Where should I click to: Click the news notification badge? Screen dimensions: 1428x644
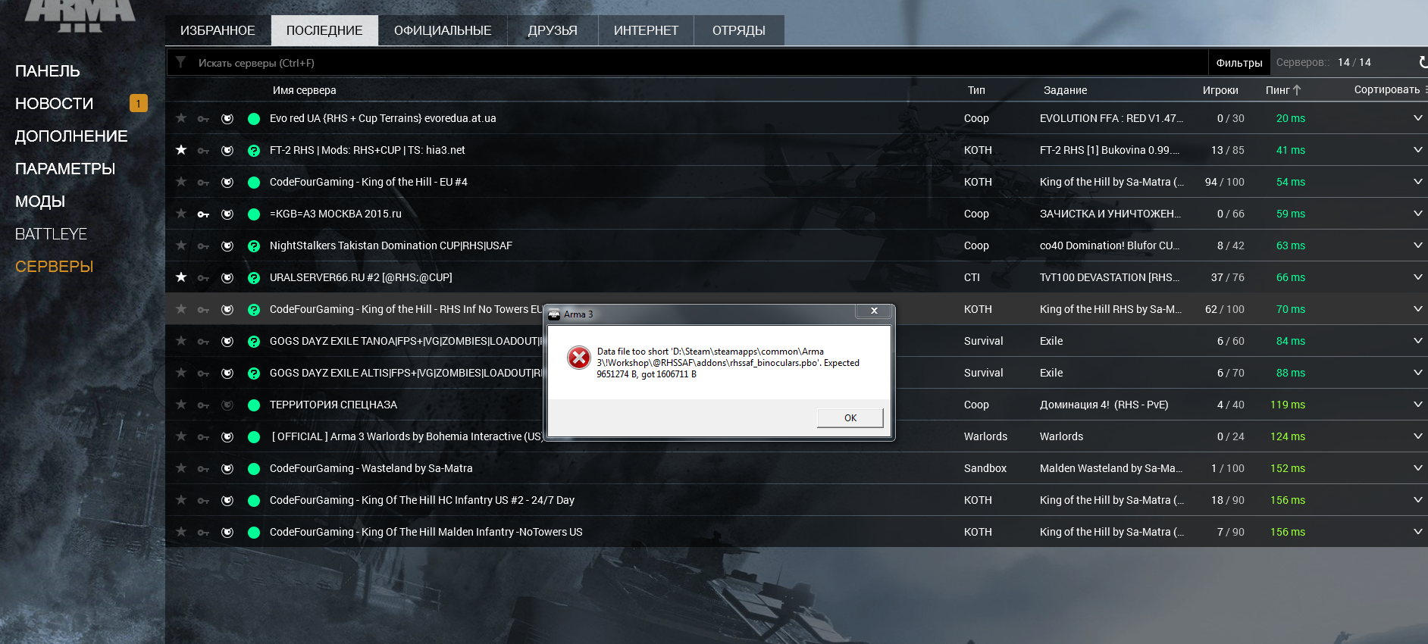coord(139,103)
